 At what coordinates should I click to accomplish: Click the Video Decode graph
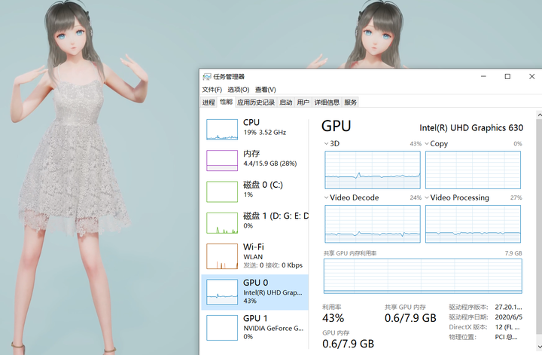[373, 224]
